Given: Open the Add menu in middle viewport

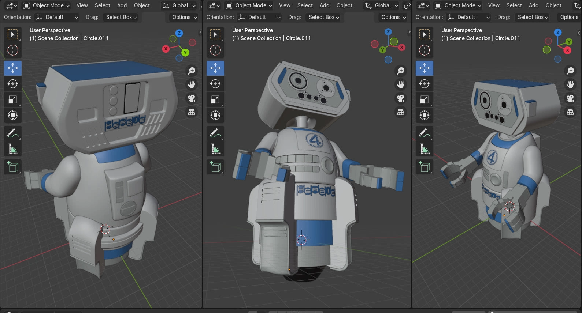Looking at the screenshot, I should click(324, 5).
